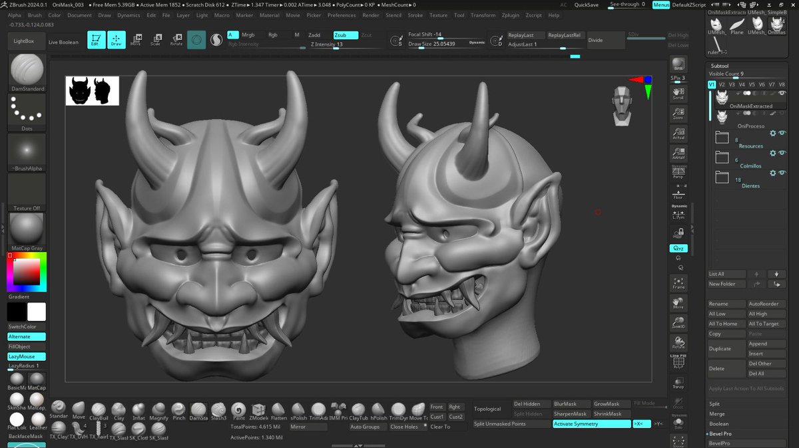
Task: Expand the Split section
Action: coord(714,403)
